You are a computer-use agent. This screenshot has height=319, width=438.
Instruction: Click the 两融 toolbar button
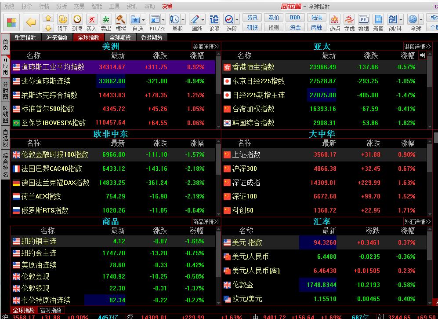316,27
